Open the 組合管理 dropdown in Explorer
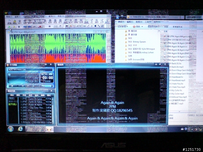This screenshot has height=152, width=203. click(123, 27)
